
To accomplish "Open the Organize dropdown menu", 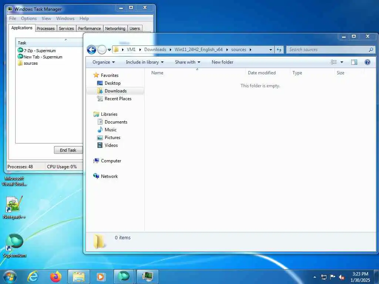I will (104, 62).
